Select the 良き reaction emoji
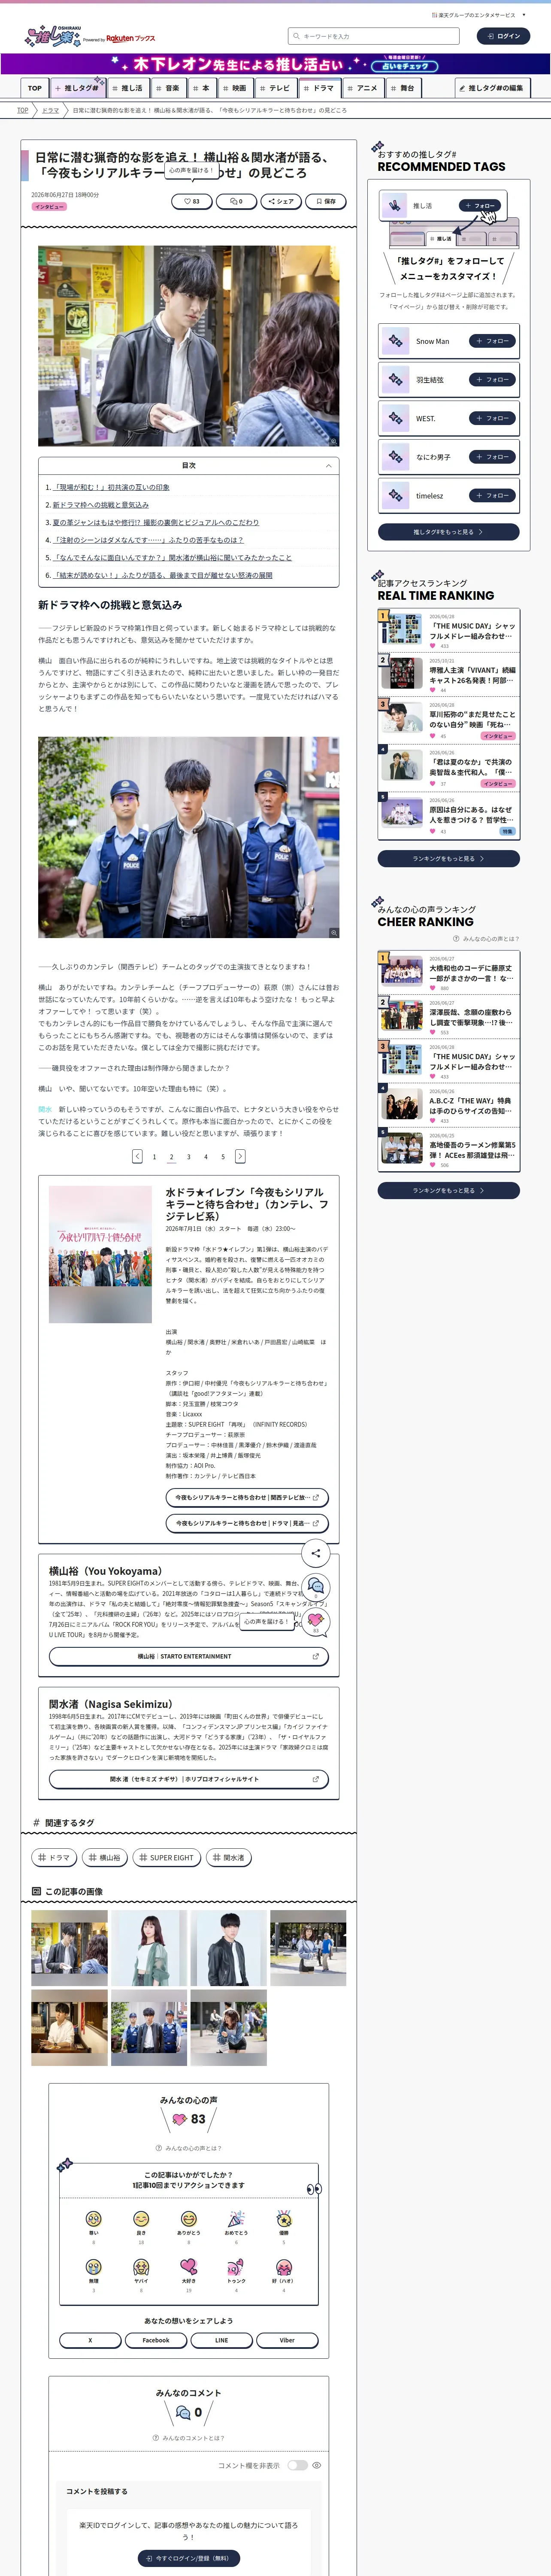 (x=141, y=2218)
